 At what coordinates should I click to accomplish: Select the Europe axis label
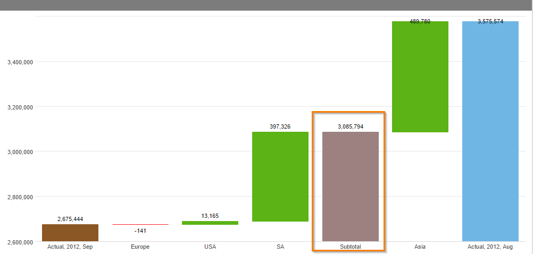(140, 247)
